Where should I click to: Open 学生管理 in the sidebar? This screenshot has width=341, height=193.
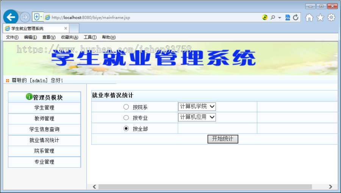click(44, 108)
